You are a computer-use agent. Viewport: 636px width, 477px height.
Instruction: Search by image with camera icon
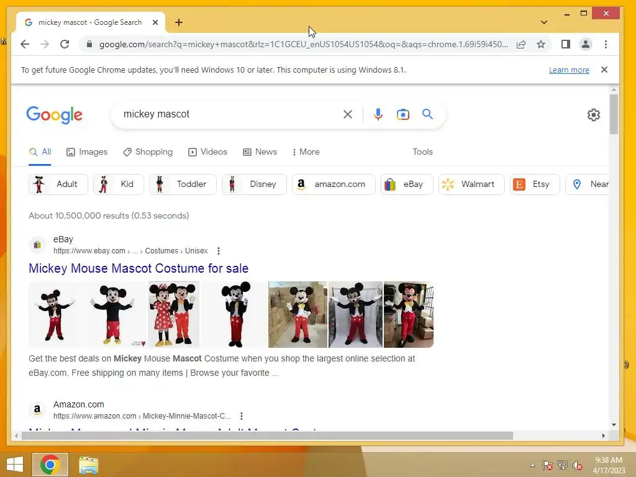click(x=402, y=114)
